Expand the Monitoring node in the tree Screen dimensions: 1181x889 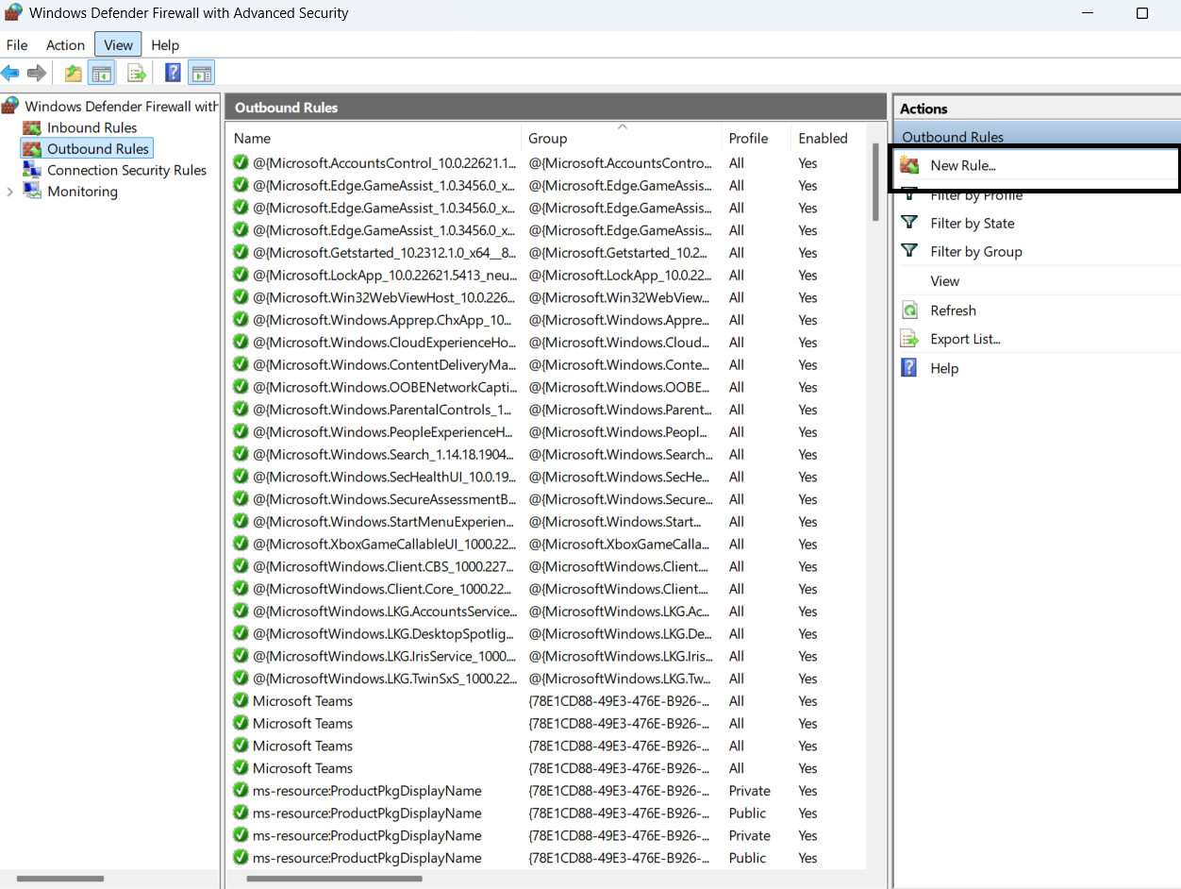click(10, 192)
